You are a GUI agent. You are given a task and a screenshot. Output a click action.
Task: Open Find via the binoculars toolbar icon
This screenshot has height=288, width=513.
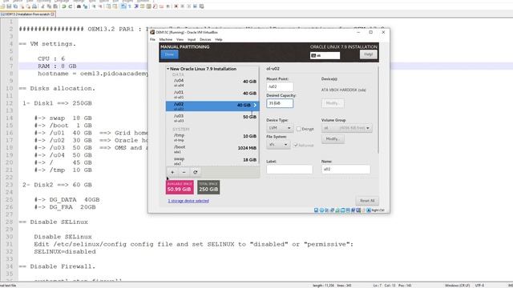[x=79, y=6]
